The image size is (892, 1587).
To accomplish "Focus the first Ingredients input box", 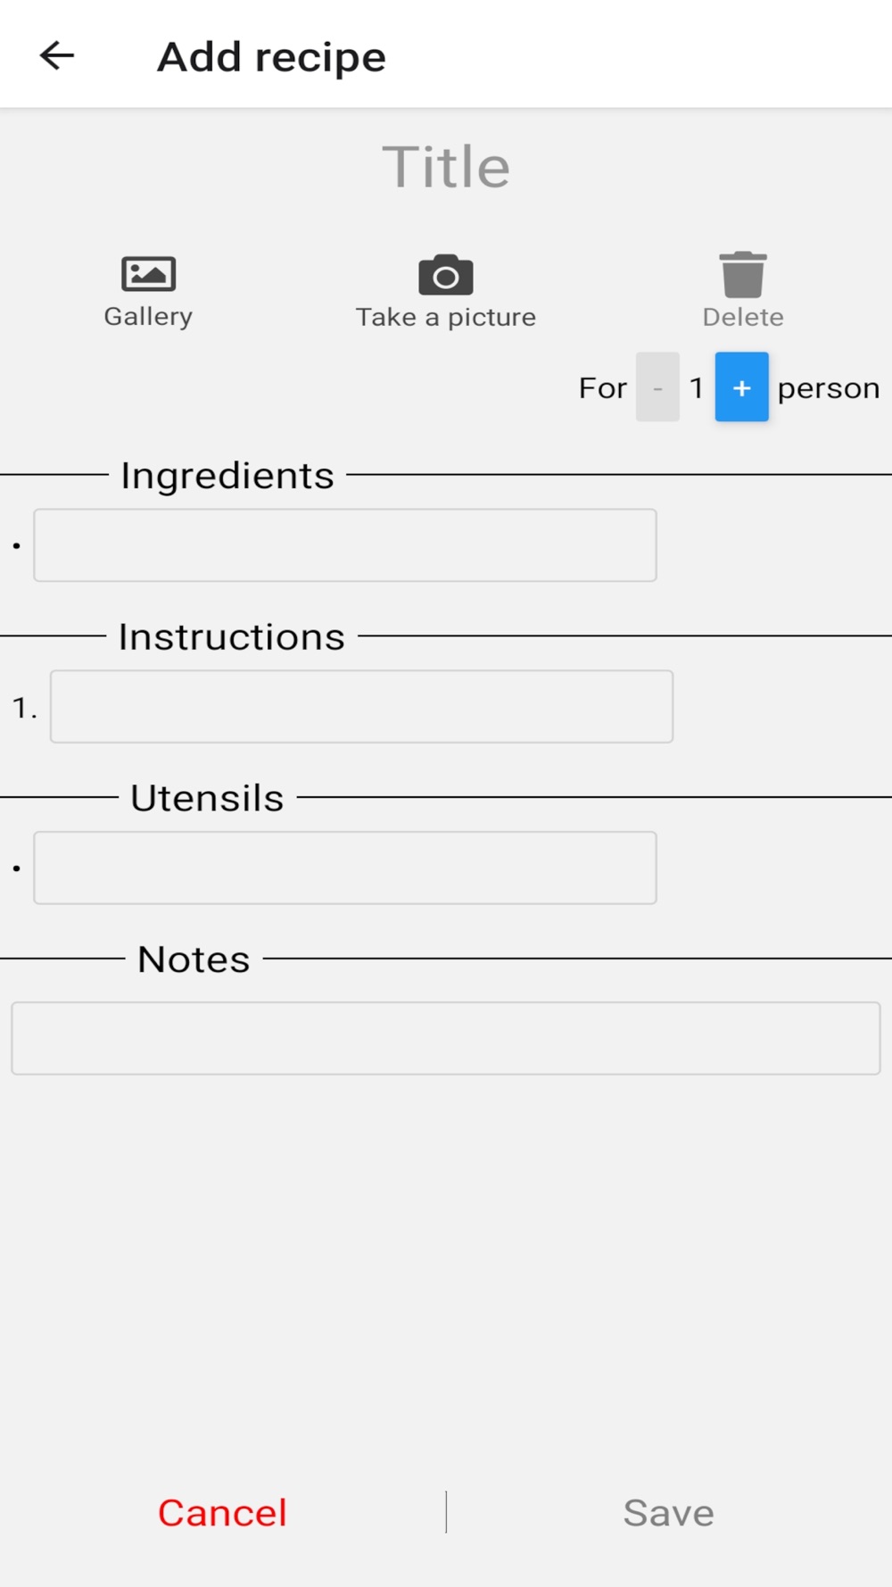I will pos(345,545).
